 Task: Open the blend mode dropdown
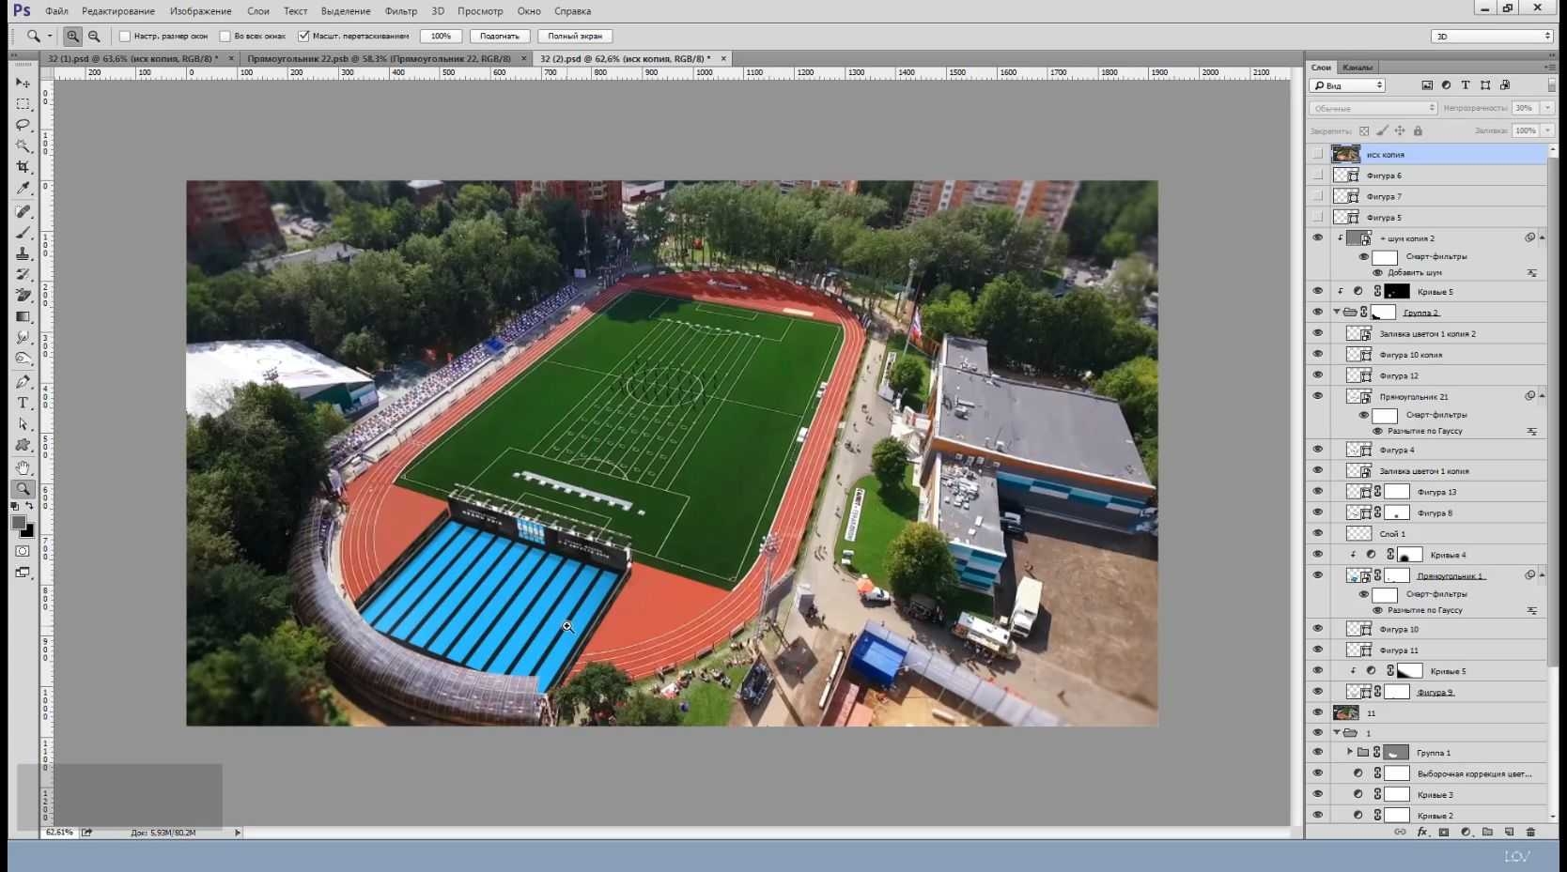point(1373,108)
